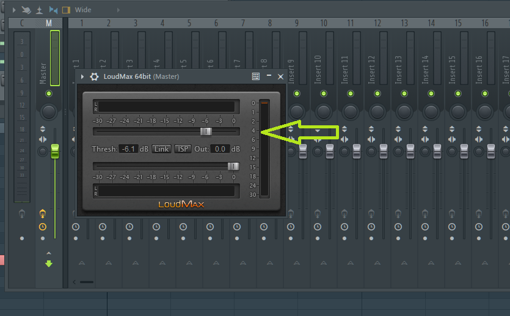Adjust Master stereo separation knob

(43, 152)
